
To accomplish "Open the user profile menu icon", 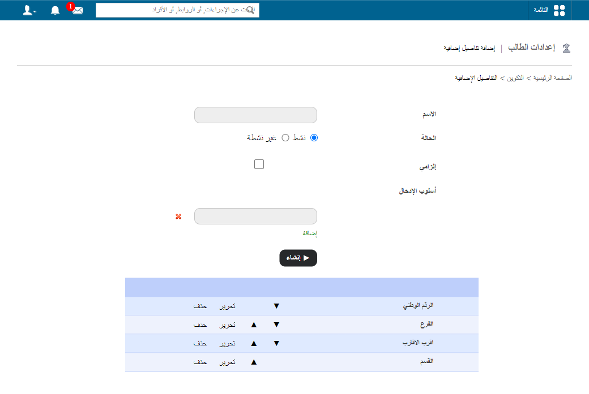I will 29,10.
